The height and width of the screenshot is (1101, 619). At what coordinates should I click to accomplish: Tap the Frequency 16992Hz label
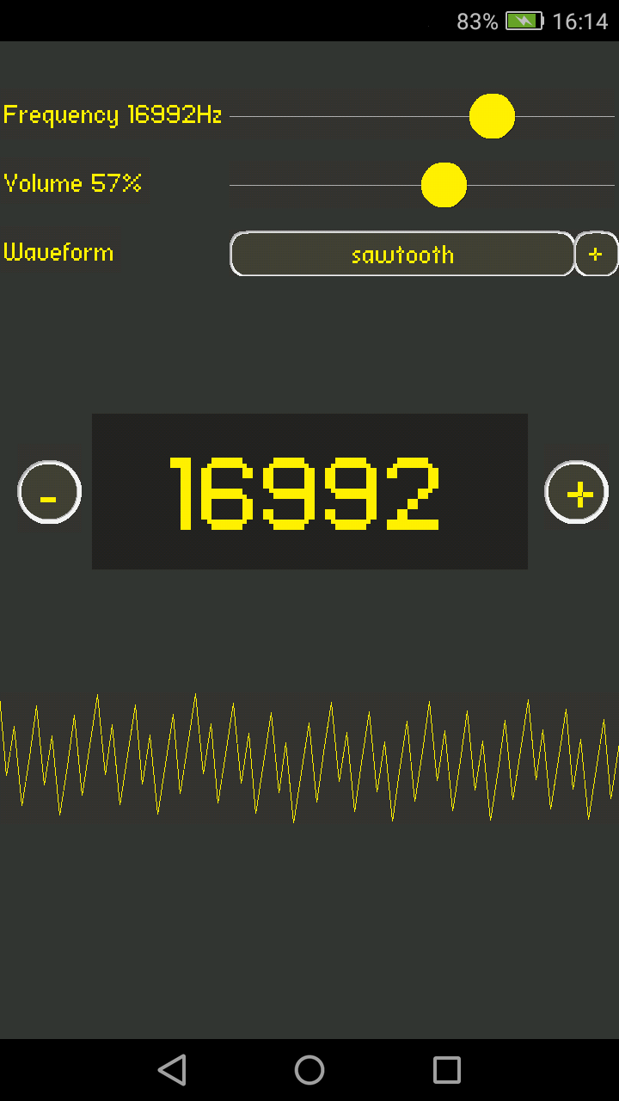113,114
